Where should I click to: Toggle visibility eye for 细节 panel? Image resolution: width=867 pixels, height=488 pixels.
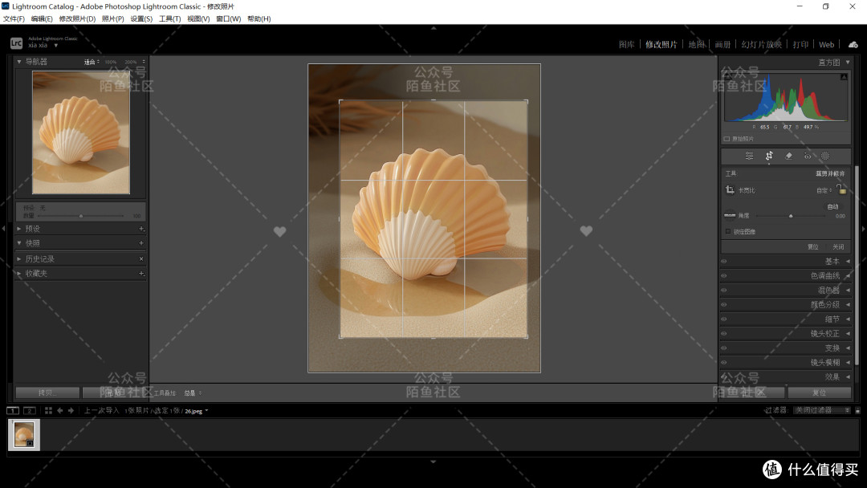pyautogui.click(x=724, y=319)
